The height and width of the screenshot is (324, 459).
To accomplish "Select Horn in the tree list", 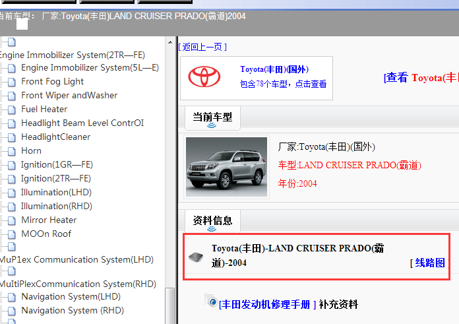I will (31, 151).
